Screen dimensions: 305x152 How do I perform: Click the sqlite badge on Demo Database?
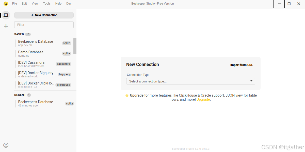click(67, 54)
